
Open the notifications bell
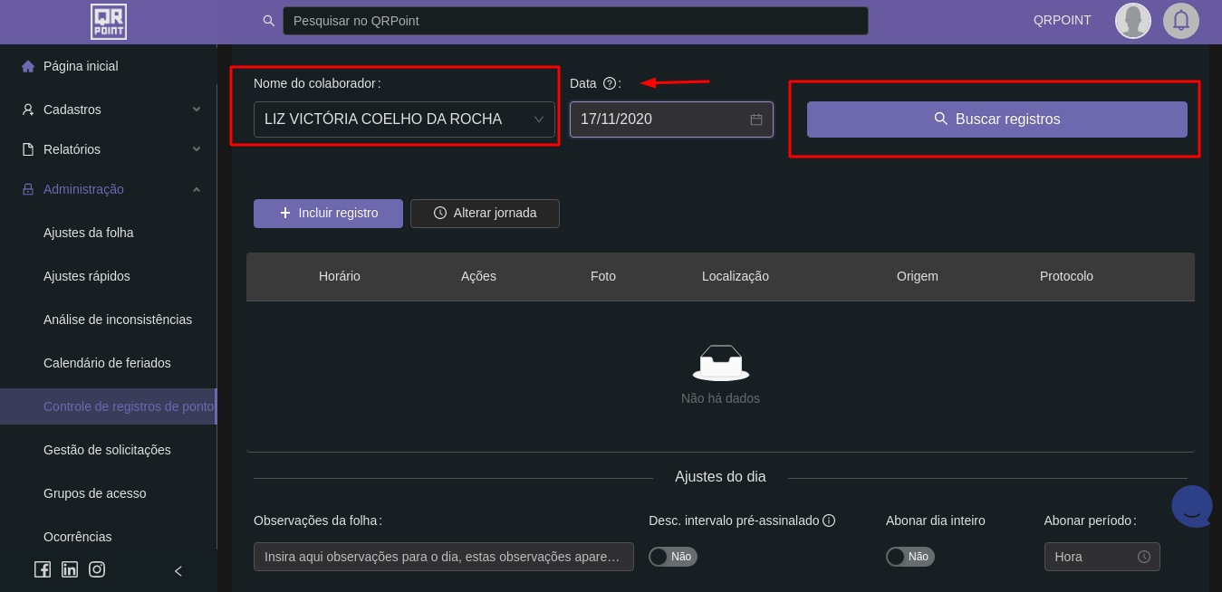pyautogui.click(x=1180, y=21)
